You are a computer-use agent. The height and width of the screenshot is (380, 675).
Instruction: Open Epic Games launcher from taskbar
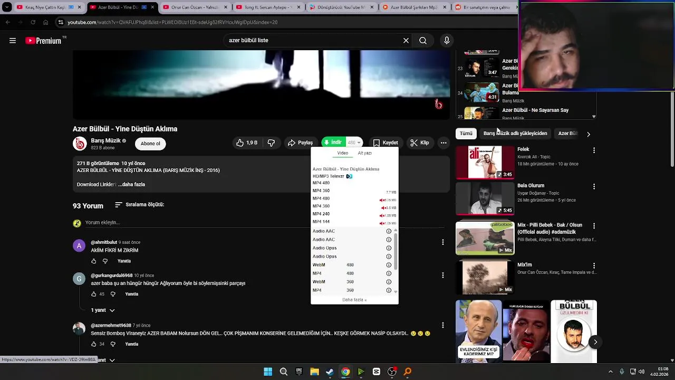point(299,372)
